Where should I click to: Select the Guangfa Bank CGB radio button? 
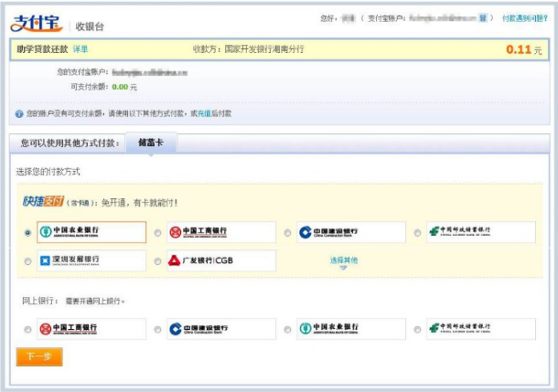coord(157,261)
